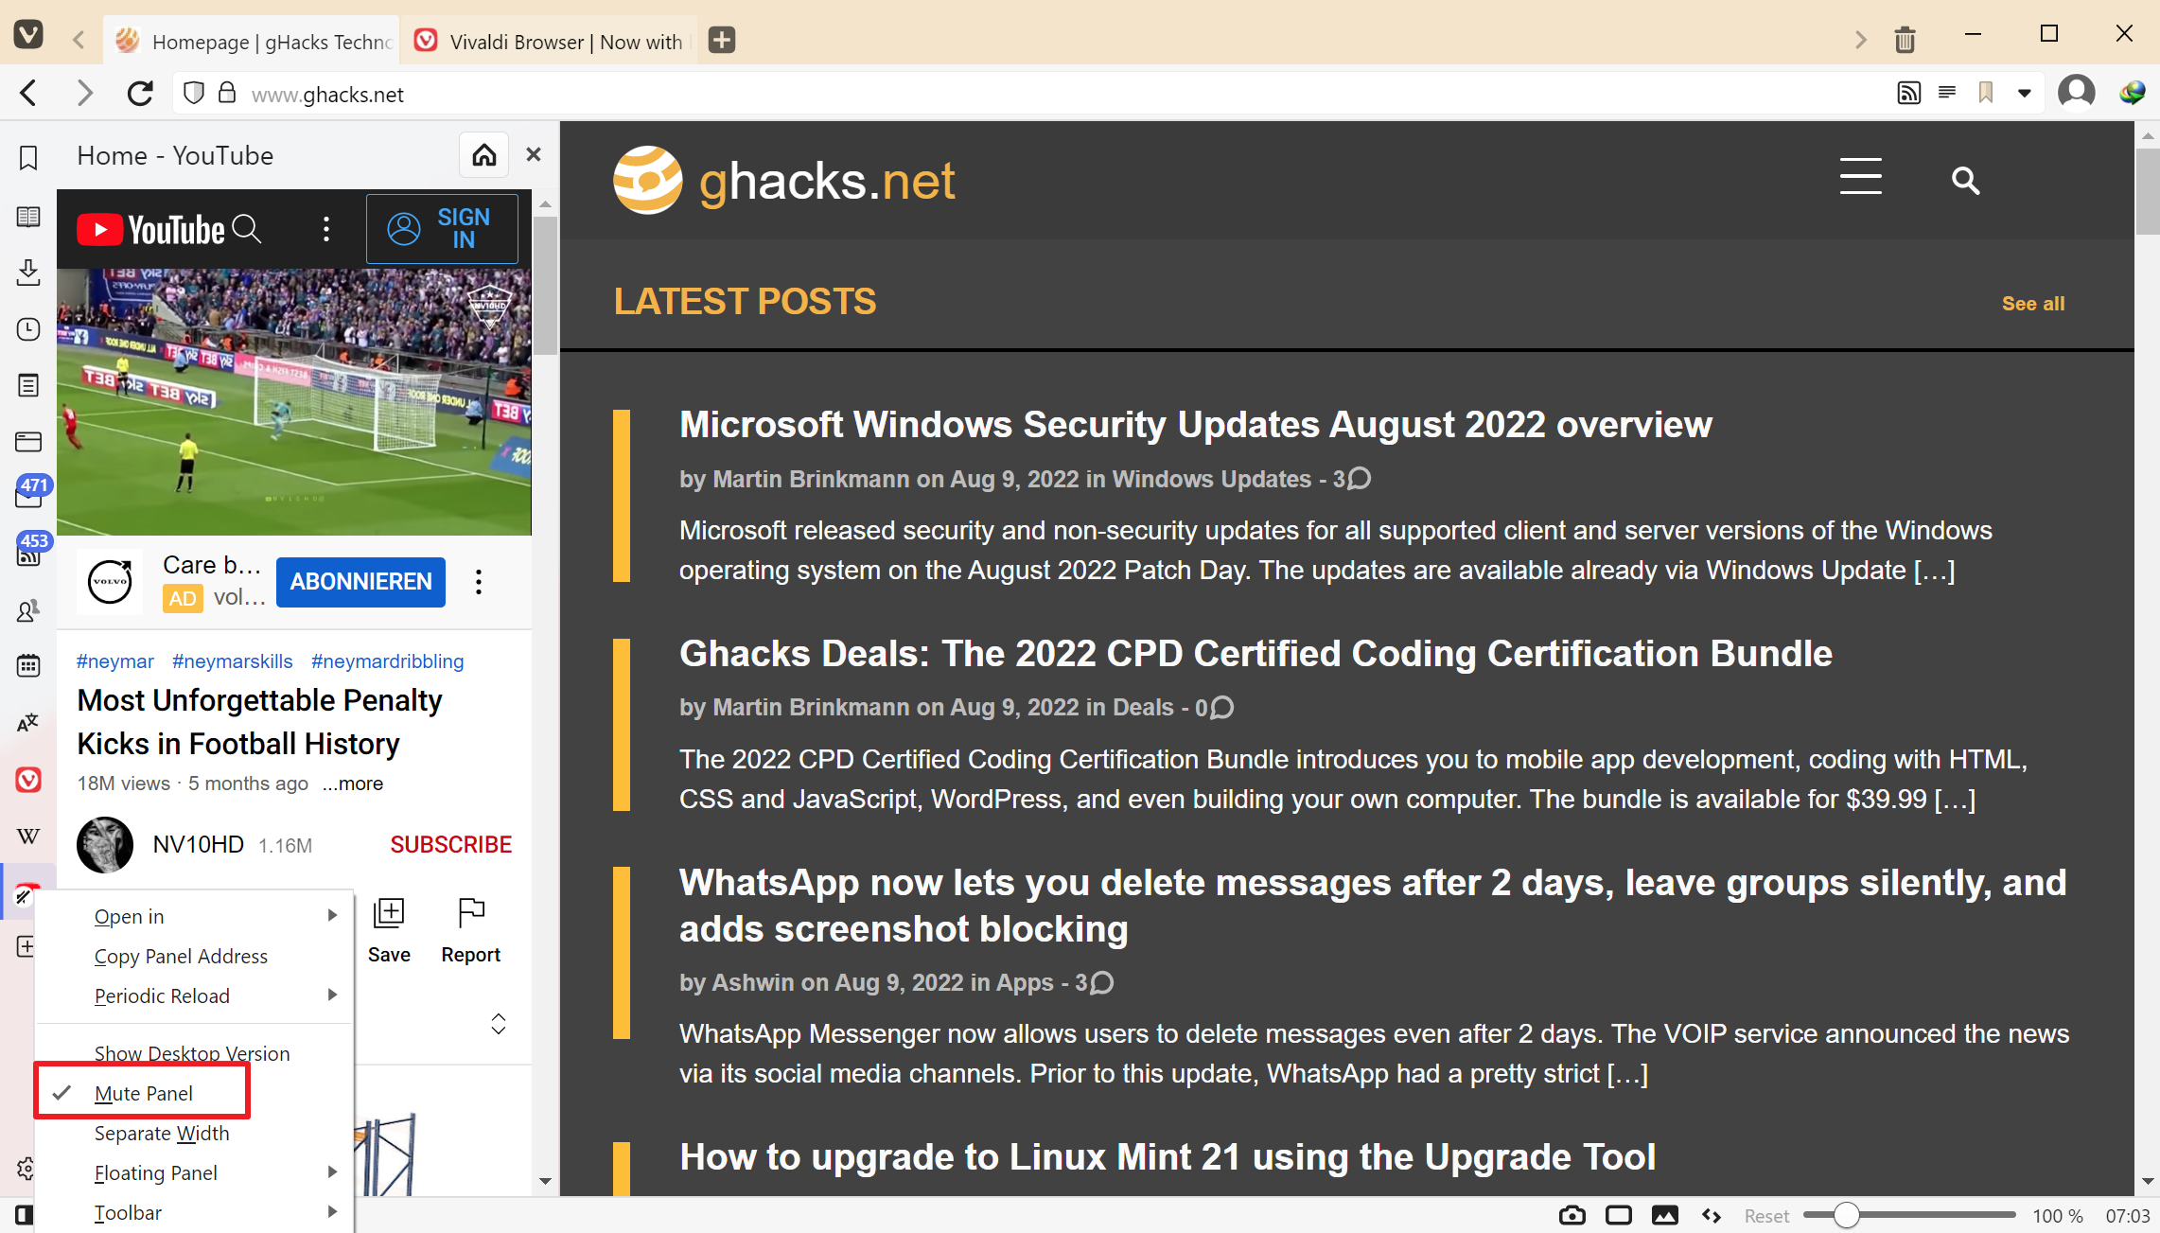2160x1233 pixels.
Task: Open the Notes panel icon
Action: pyautogui.click(x=28, y=385)
